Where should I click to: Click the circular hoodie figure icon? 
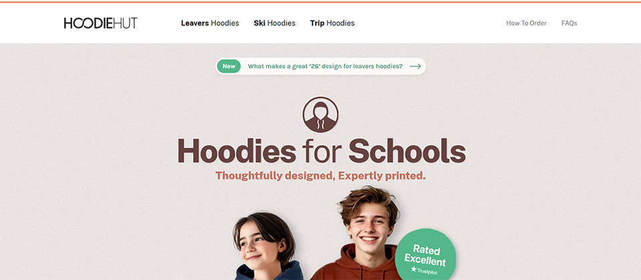[320, 115]
